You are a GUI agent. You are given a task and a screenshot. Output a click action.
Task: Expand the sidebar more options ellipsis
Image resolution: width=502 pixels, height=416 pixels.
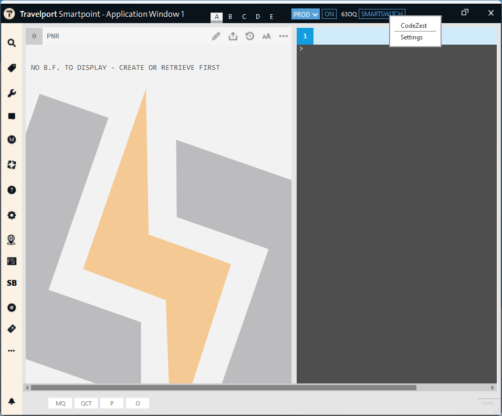(x=12, y=351)
